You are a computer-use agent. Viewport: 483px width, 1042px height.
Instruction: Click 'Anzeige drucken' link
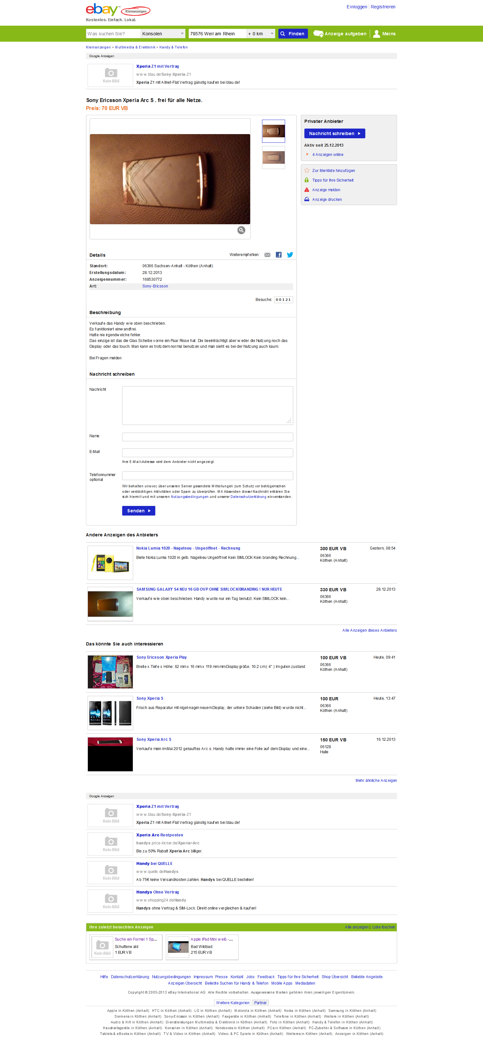[x=327, y=200]
